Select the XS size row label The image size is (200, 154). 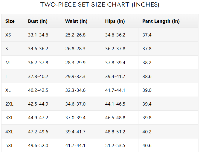pos(8,35)
